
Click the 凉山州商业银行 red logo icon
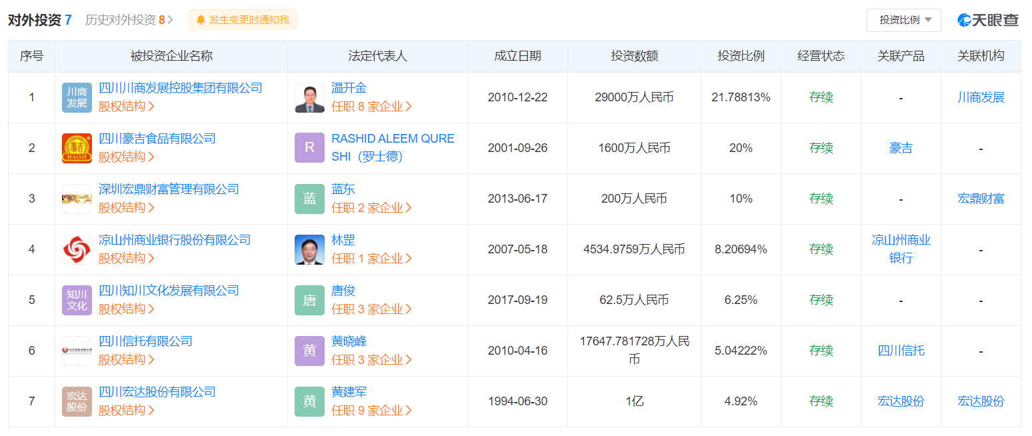77,249
